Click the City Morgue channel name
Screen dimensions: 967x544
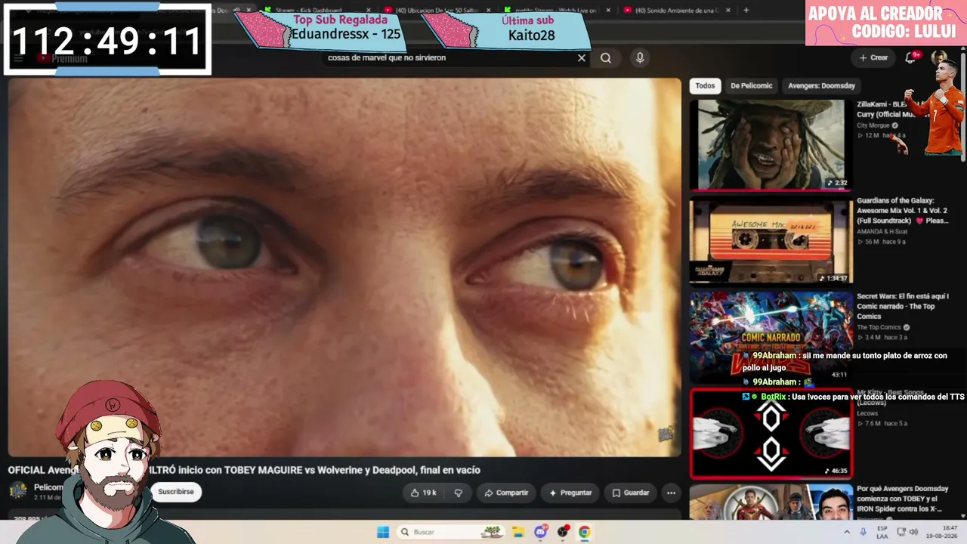point(873,125)
